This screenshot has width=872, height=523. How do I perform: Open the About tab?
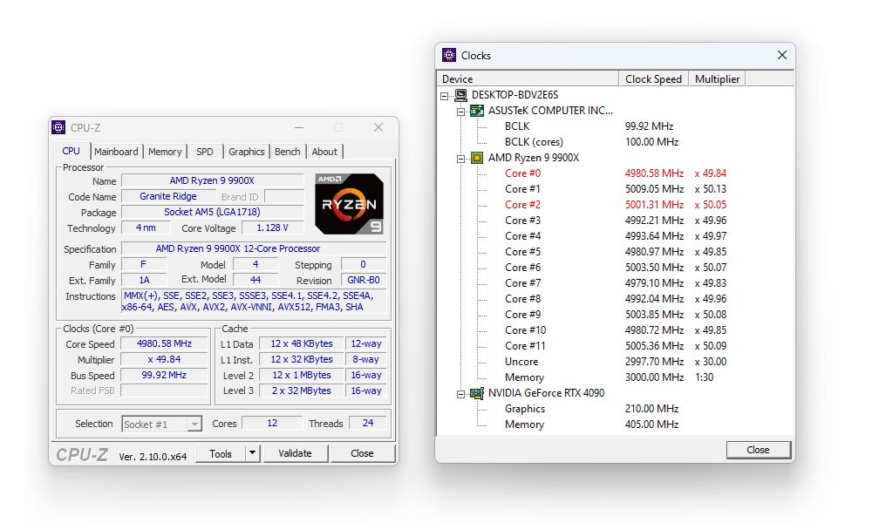coord(324,152)
